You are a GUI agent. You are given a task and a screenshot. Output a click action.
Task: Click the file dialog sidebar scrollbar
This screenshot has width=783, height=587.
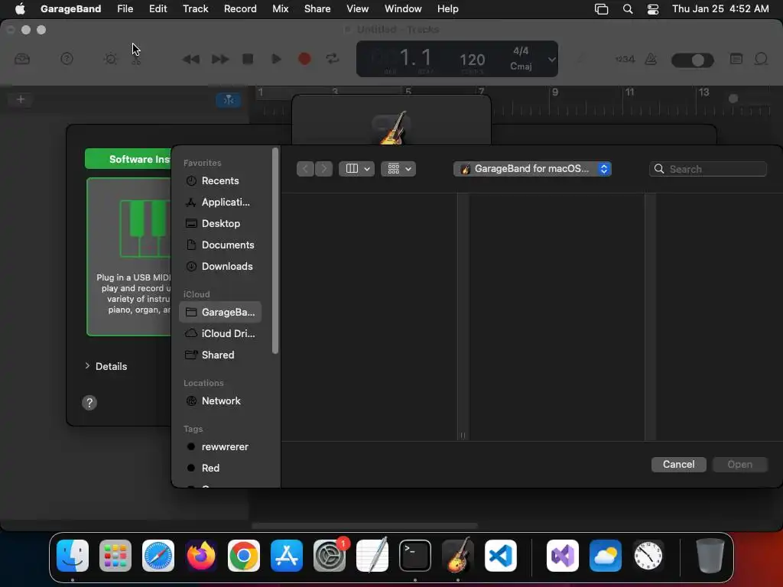coord(275,251)
